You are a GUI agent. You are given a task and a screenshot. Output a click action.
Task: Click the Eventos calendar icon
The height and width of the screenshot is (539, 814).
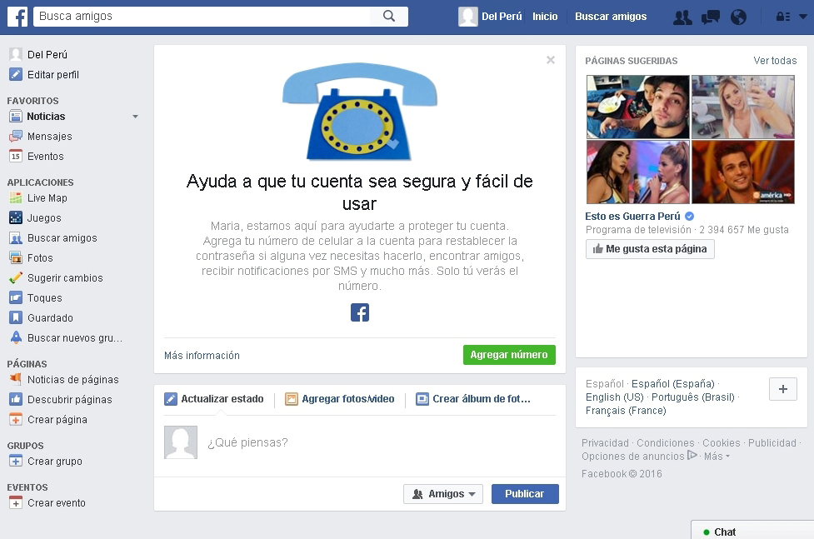tap(16, 156)
